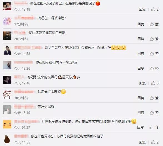Reply to the 今天 01:27 comment
The width and height of the screenshot is (163, 146).
[x=141, y=127]
